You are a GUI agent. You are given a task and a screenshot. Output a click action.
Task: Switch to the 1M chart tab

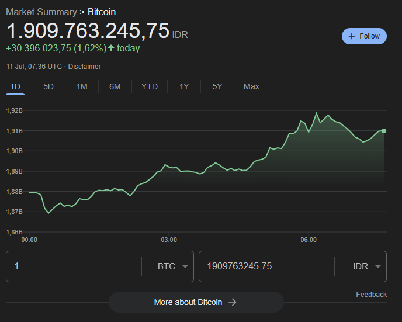tap(82, 86)
